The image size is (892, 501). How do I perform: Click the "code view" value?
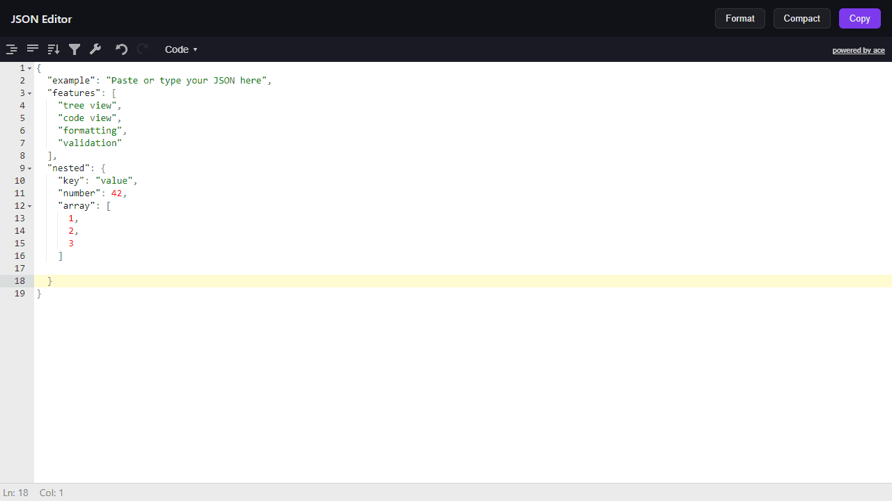tap(87, 118)
